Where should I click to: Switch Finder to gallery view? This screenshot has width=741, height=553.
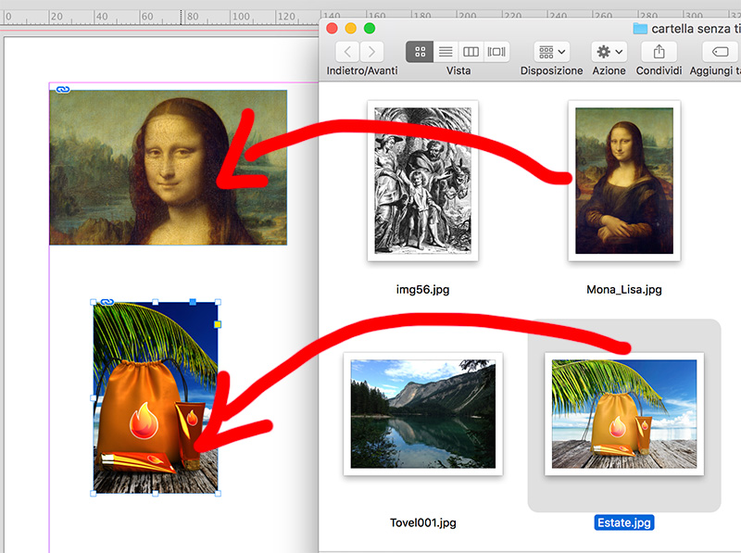496,52
